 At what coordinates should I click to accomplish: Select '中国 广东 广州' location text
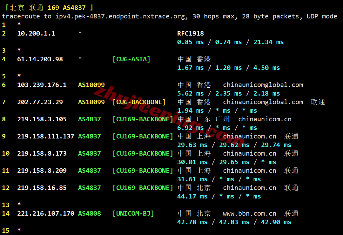click(204, 119)
